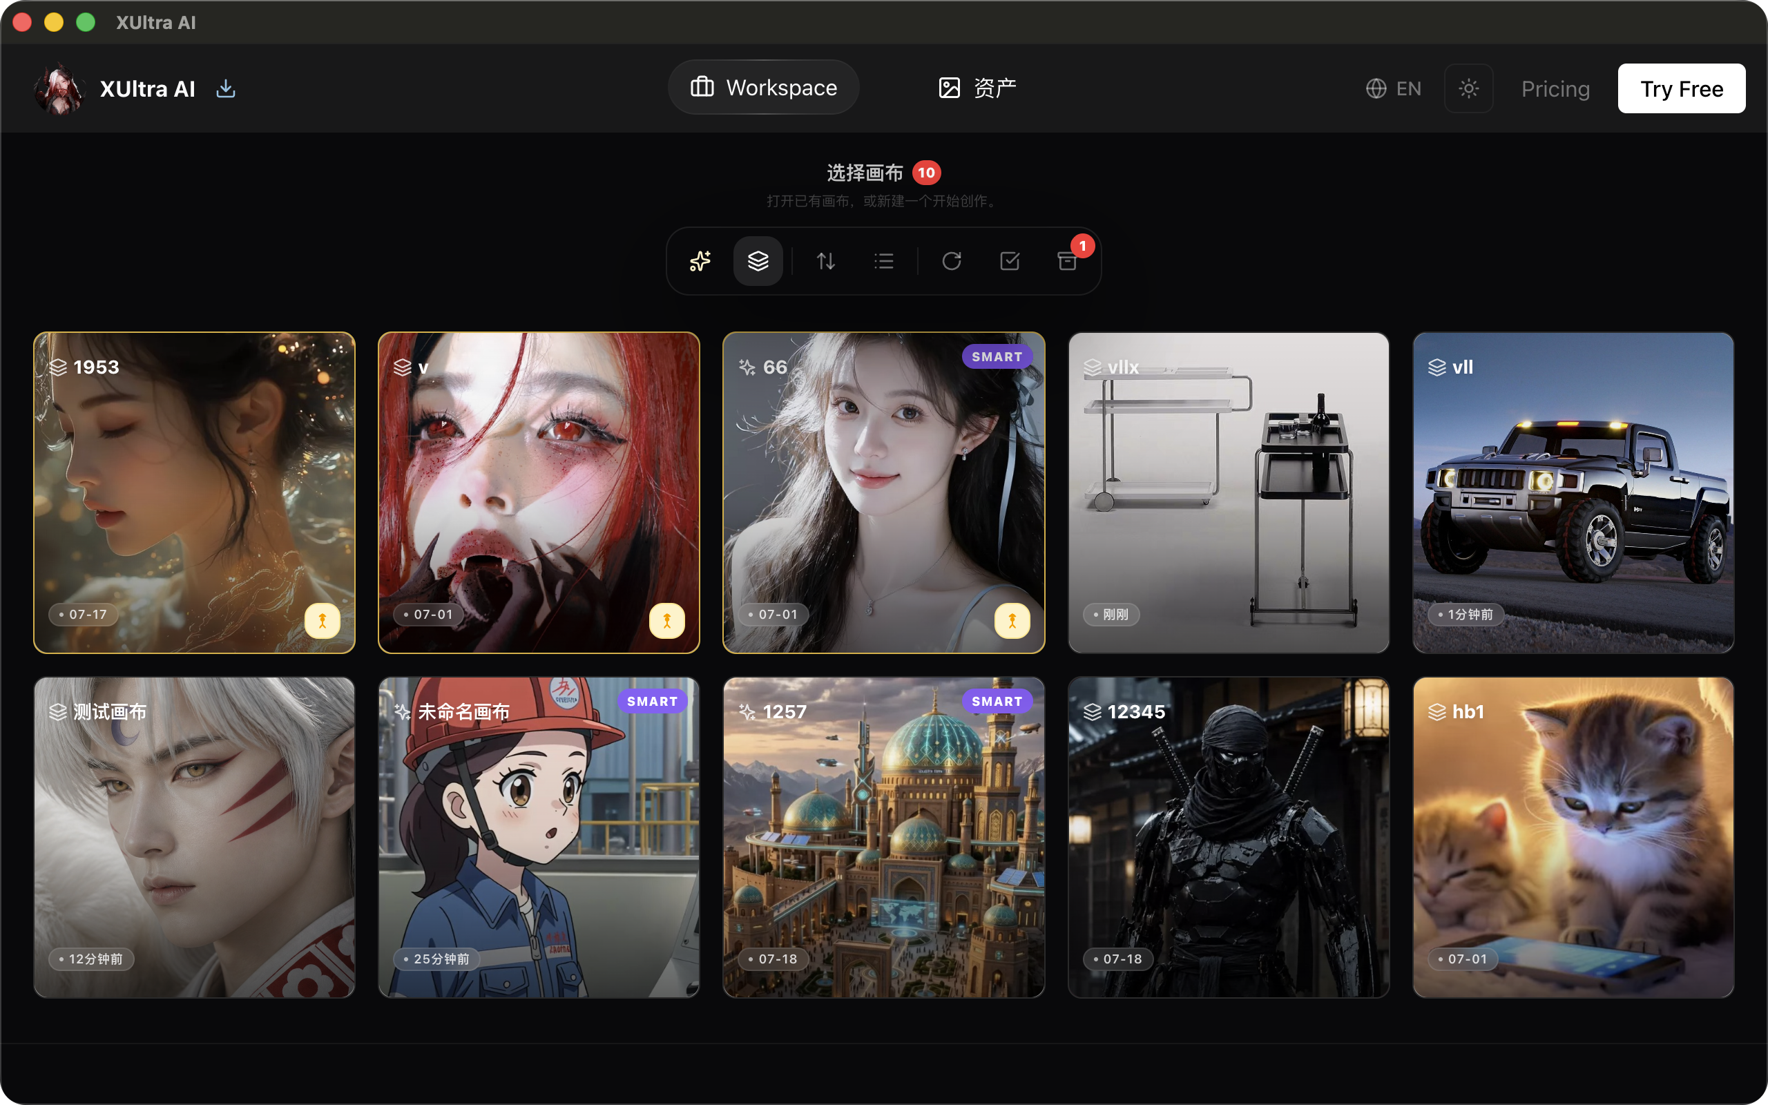Open the 测试画布 canvas card
1768x1105 pixels.
click(194, 838)
